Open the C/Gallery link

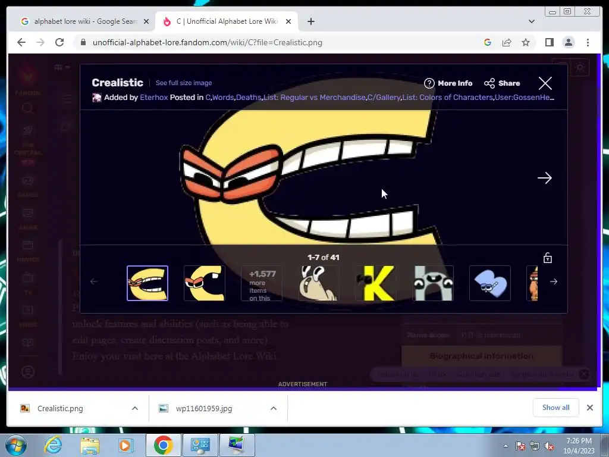[384, 97]
